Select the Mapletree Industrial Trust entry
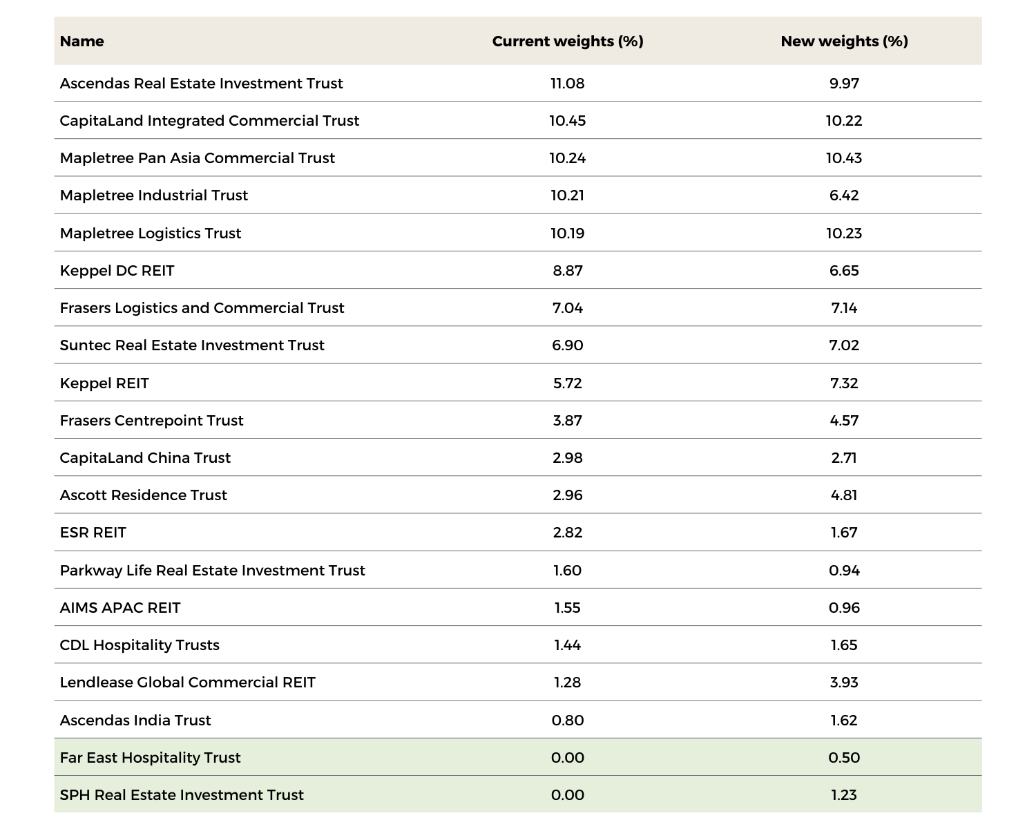This screenshot has width=1036, height=829. point(153,195)
